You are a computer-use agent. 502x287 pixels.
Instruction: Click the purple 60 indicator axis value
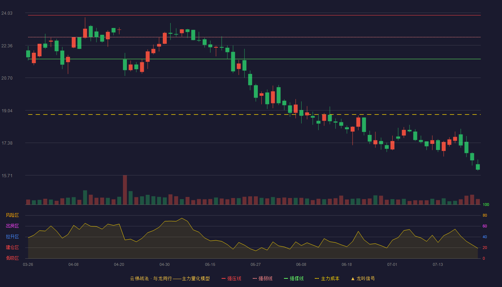point(485,226)
